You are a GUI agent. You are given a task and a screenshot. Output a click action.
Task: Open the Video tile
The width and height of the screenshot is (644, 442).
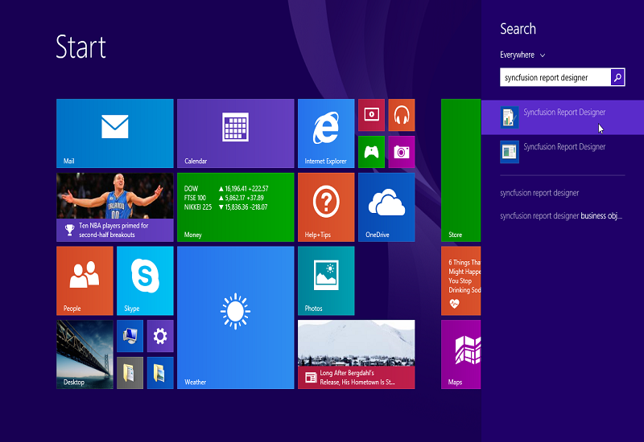371,116
